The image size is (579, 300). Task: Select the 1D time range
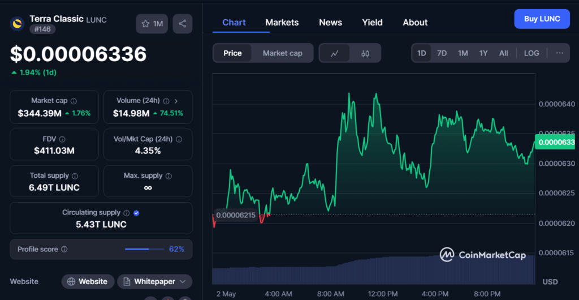[422, 53]
